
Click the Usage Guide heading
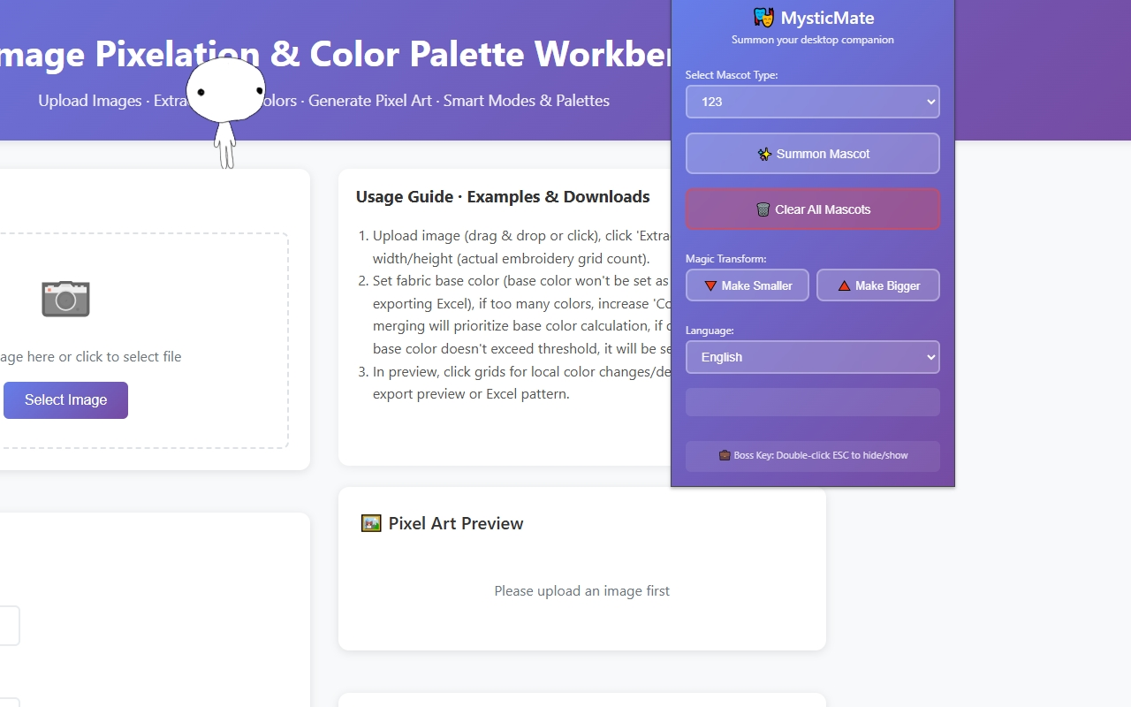[503, 196]
